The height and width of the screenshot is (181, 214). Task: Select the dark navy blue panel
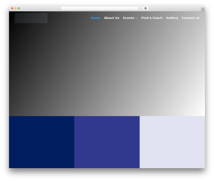pyautogui.click(x=42, y=142)
